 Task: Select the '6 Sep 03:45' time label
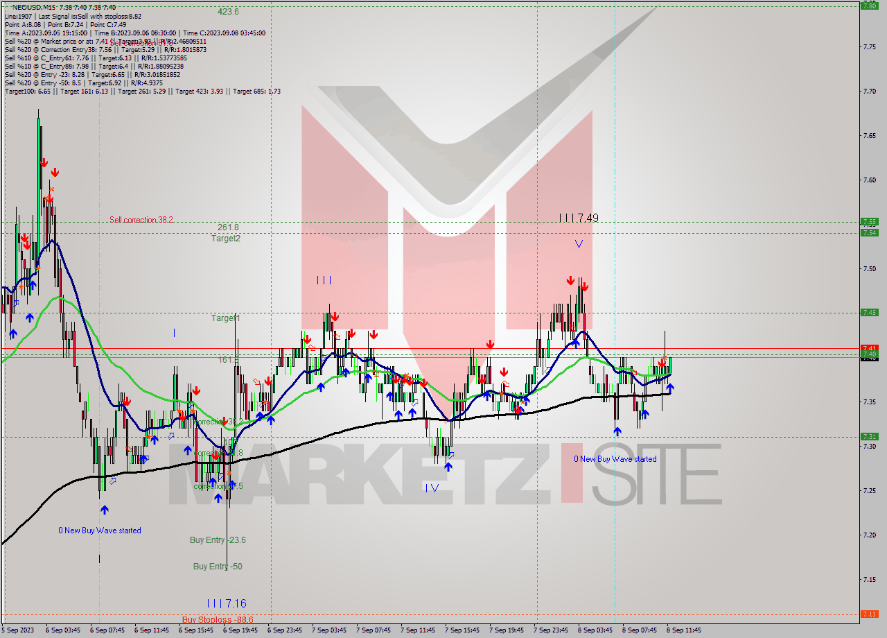point(63,630)
